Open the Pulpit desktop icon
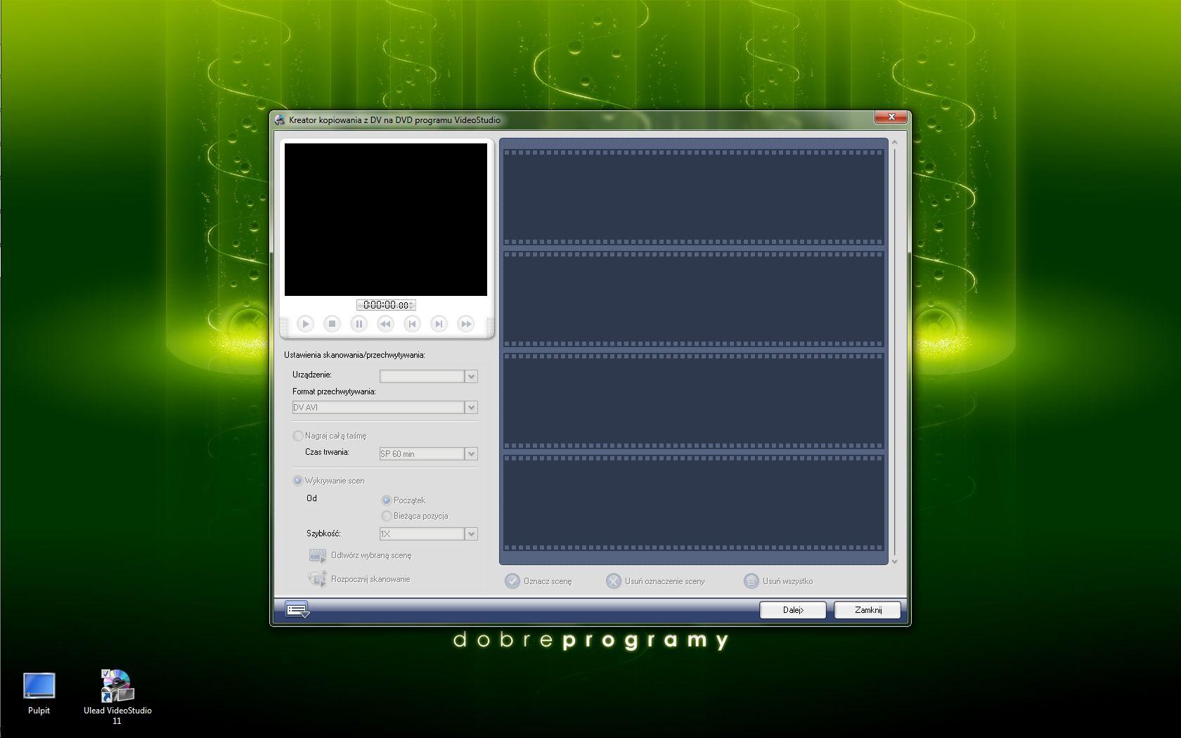The height and width of the screenshot is (738, 1181). coord(39,694)
